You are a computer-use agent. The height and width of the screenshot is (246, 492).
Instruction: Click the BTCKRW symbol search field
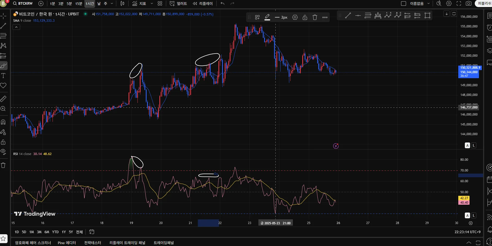(x=23, y=3)
